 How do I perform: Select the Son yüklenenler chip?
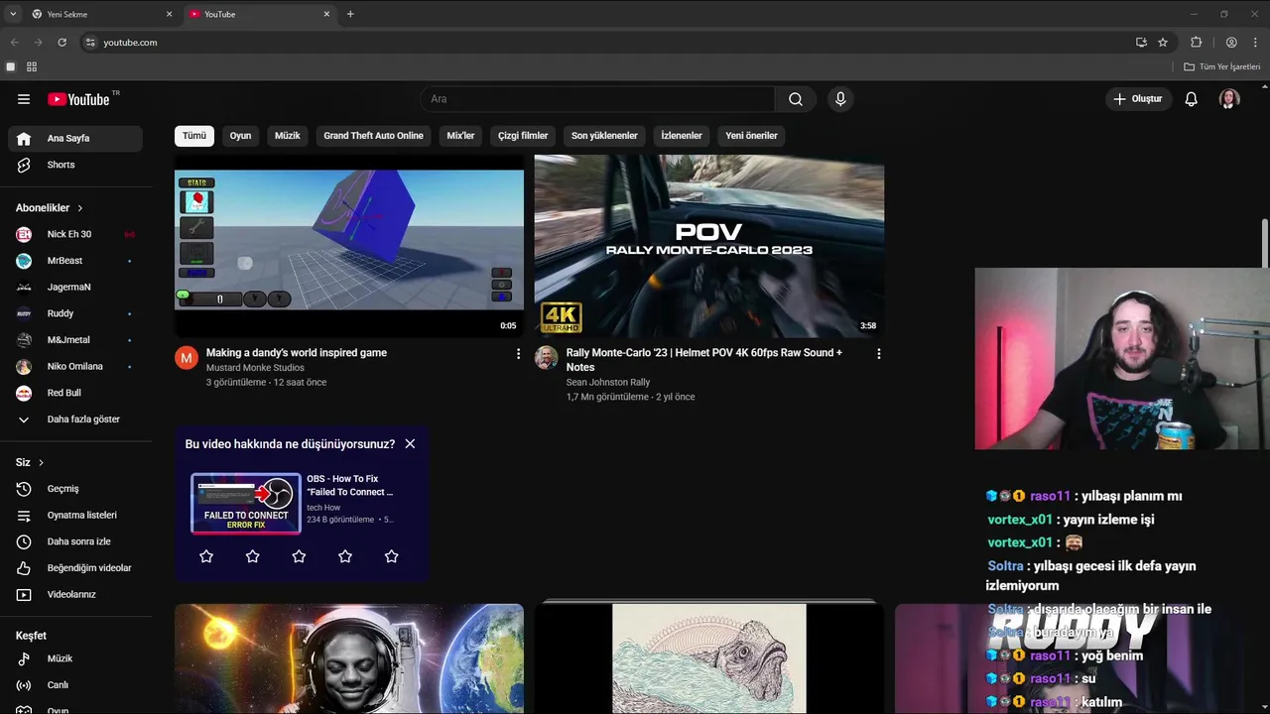pyautogui.click(x=604, y=136)
